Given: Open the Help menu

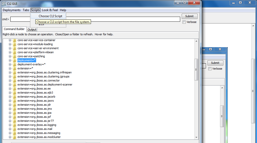Looking at the screenshot, I should tap(63, 10).
